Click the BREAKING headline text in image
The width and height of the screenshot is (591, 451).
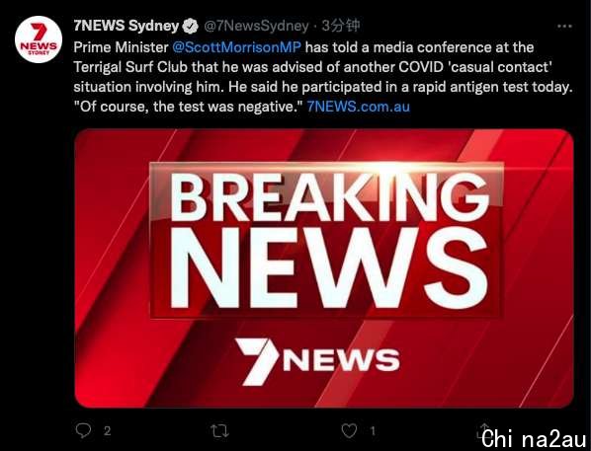(x=330, y=197)
